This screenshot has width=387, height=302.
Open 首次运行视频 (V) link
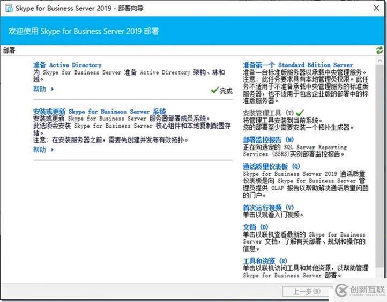click(x=269, y=208)
